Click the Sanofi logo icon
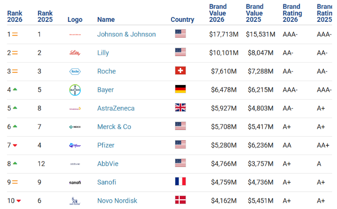The height and width of the screenshot is (209, 337). click(75, 183)
